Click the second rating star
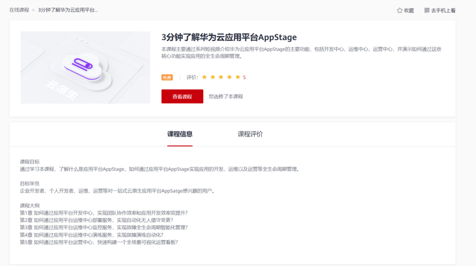This screenshot has height=266, width=476. pyautogui.click(x=213, y=77)
